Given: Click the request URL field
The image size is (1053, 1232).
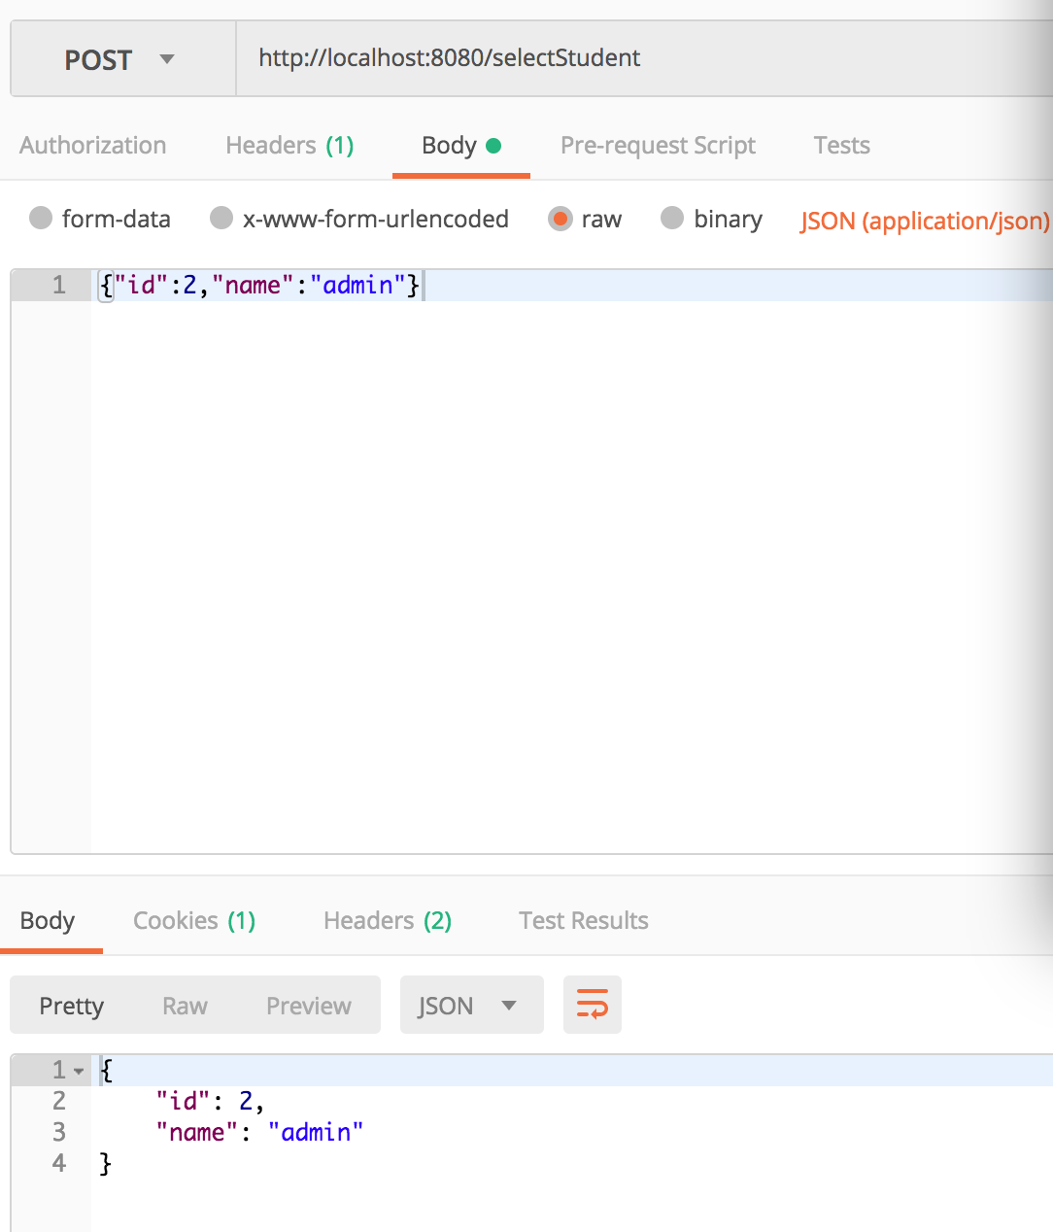Looking at the screenshot, I should 644,58.
